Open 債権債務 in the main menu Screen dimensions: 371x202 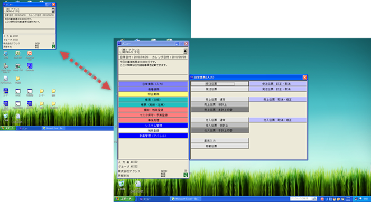(153, 89)
